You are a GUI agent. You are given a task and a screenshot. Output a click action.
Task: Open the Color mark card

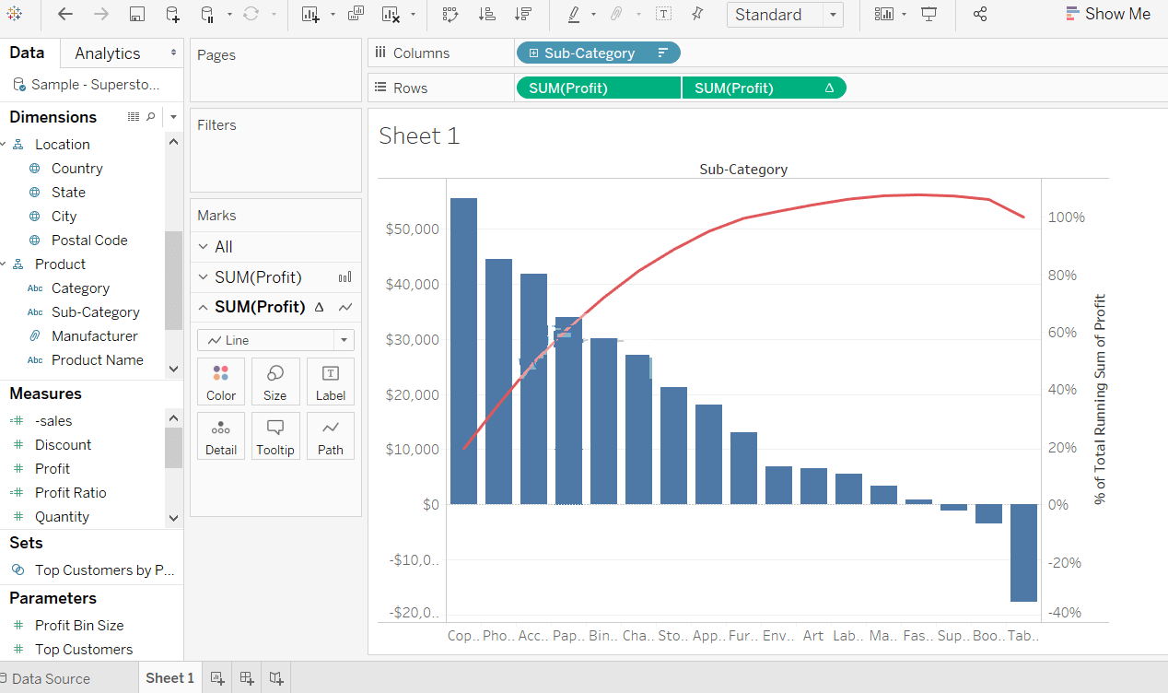click(221, 382)
